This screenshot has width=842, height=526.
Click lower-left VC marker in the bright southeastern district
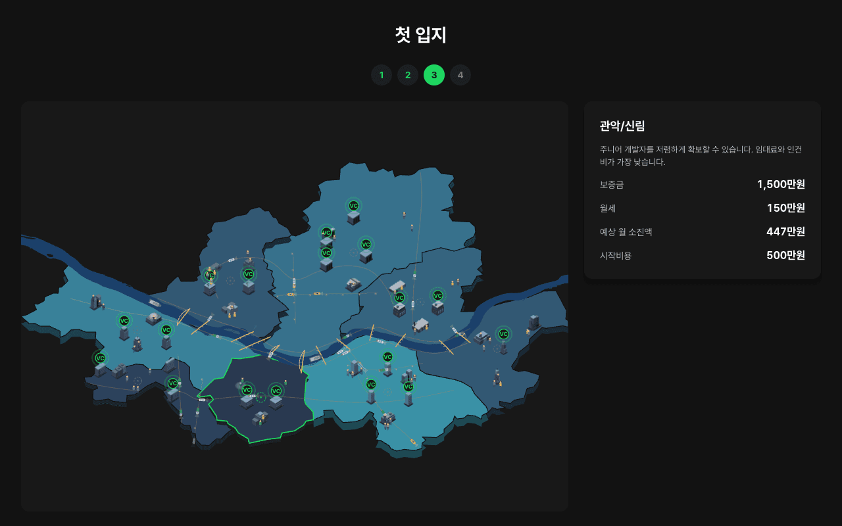click(x=371, y=385)
